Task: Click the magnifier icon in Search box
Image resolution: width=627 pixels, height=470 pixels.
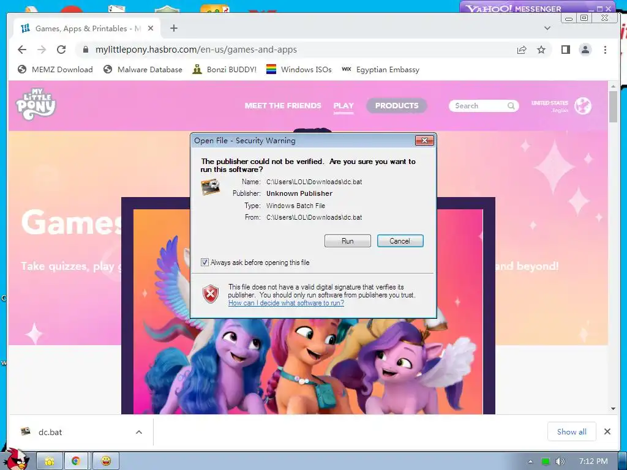Action: [x=511, y=106]
